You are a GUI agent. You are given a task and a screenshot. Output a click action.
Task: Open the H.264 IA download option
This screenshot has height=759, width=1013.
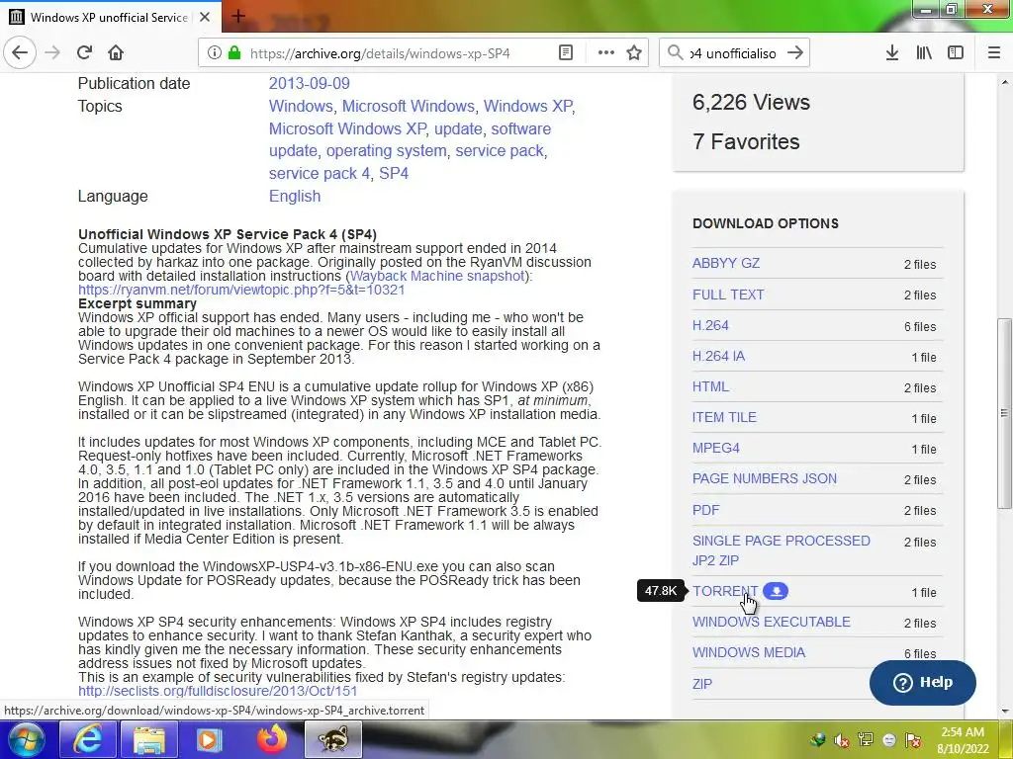click(718, 356)
